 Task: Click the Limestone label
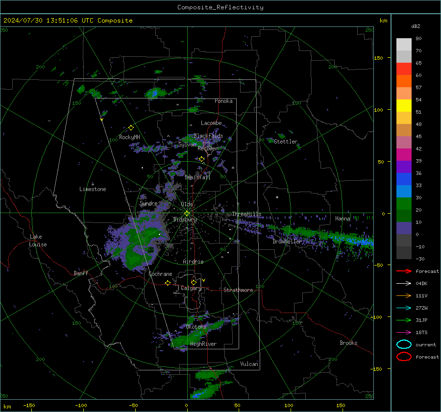tap(93, 189)
